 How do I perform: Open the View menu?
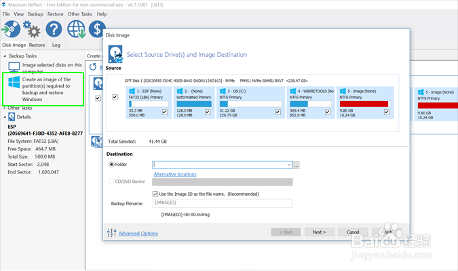click(x=19, y=14)
